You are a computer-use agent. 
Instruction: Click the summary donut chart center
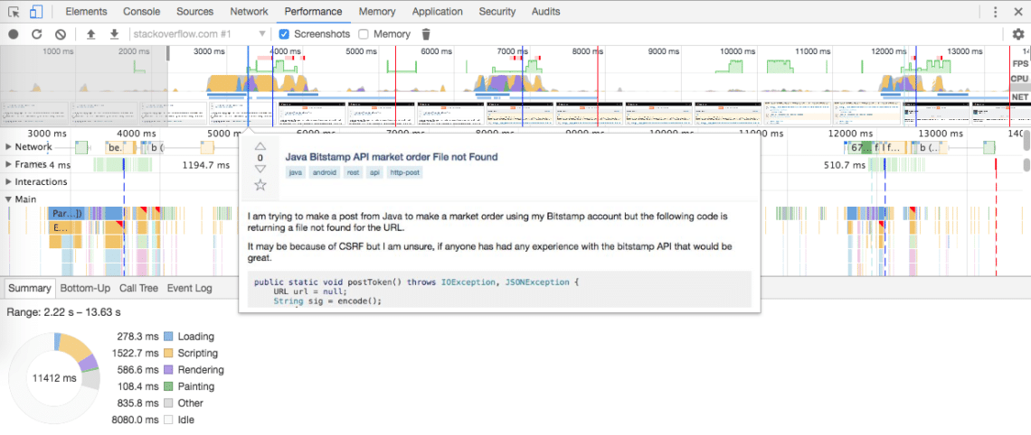54,378
